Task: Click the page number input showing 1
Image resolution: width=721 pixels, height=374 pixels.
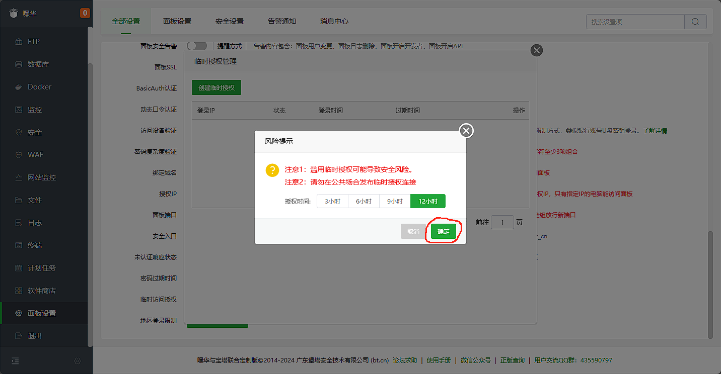Action: [502, 222]
